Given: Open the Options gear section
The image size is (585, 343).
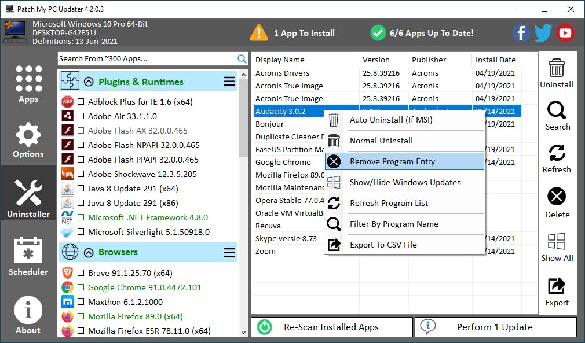Looking at the screenshot, I should click(28, 140).
